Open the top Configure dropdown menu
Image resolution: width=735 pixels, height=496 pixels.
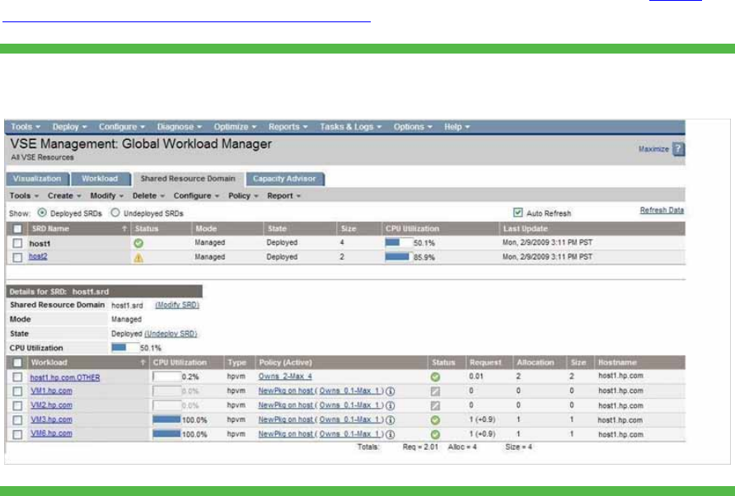[x=121, y=127]
